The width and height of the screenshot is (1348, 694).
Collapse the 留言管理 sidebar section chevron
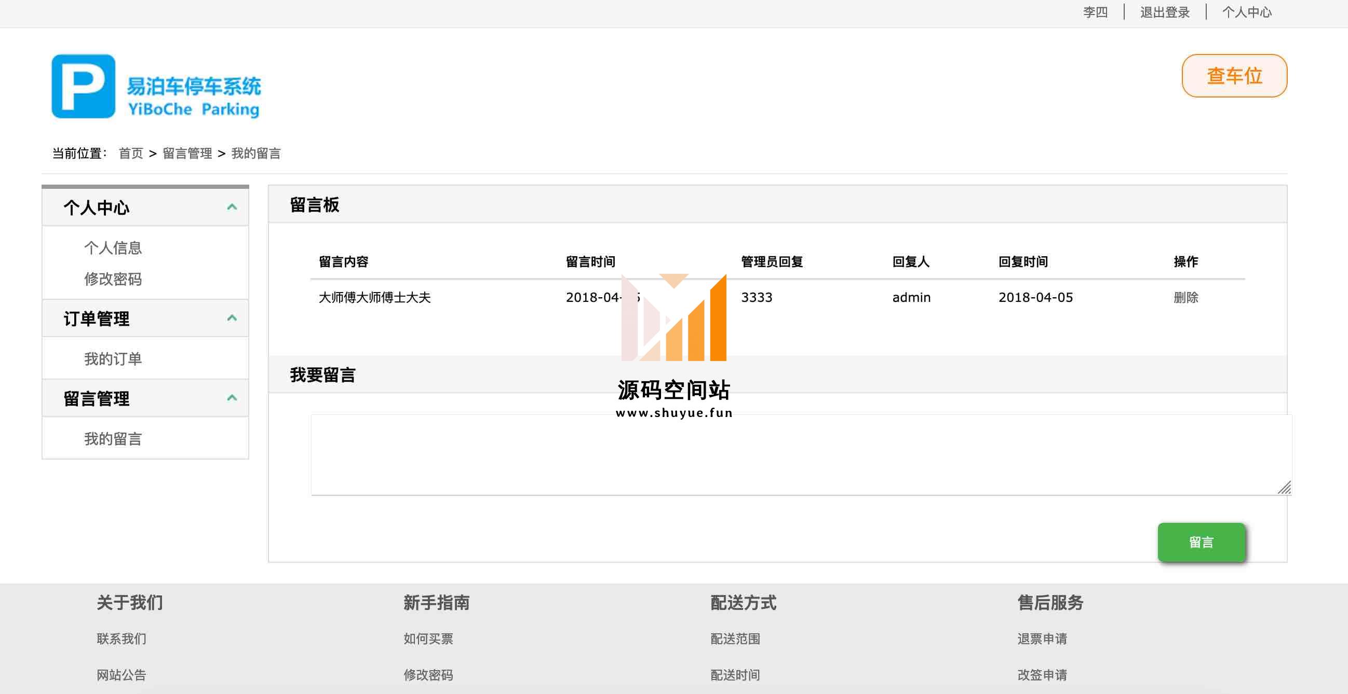tap(232, 398)
